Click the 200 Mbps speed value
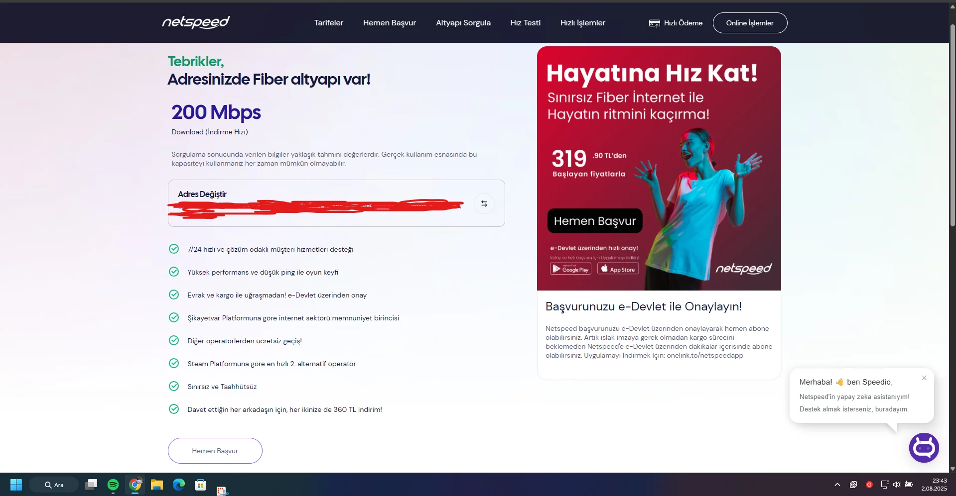The image size is (956, 496). coord(216,112)
